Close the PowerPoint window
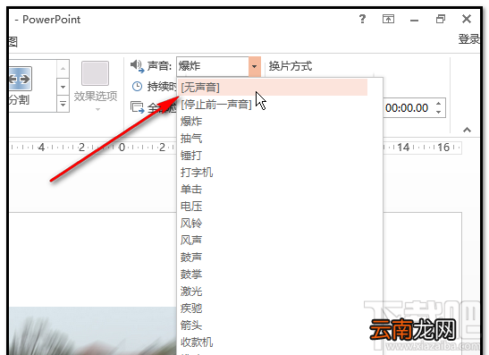The image size is (489, 355). tap(467, 19)
